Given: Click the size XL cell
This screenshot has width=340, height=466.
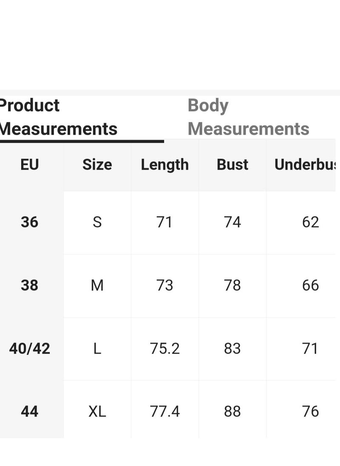Looking at the screenshot, I should coord(97,412).
